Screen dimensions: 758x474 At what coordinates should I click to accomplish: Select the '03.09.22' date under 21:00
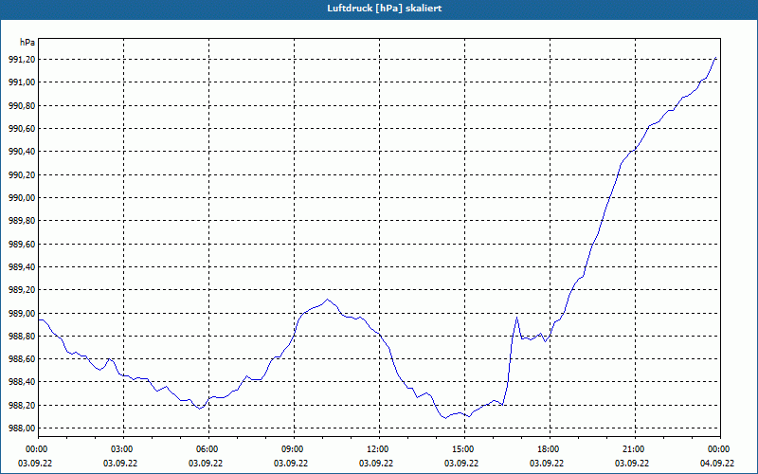[x=632, y=464]
